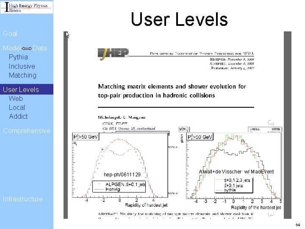Click the entries 50055 statistics box
305x229 pixels.
(x=265, y=129)
